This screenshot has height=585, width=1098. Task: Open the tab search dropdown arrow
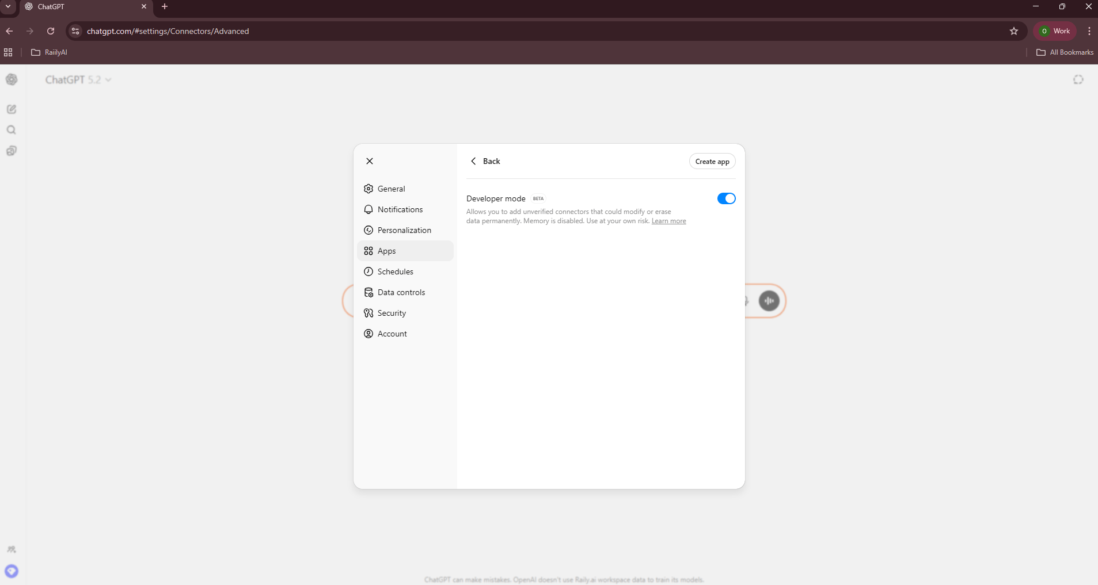(8, 6)
